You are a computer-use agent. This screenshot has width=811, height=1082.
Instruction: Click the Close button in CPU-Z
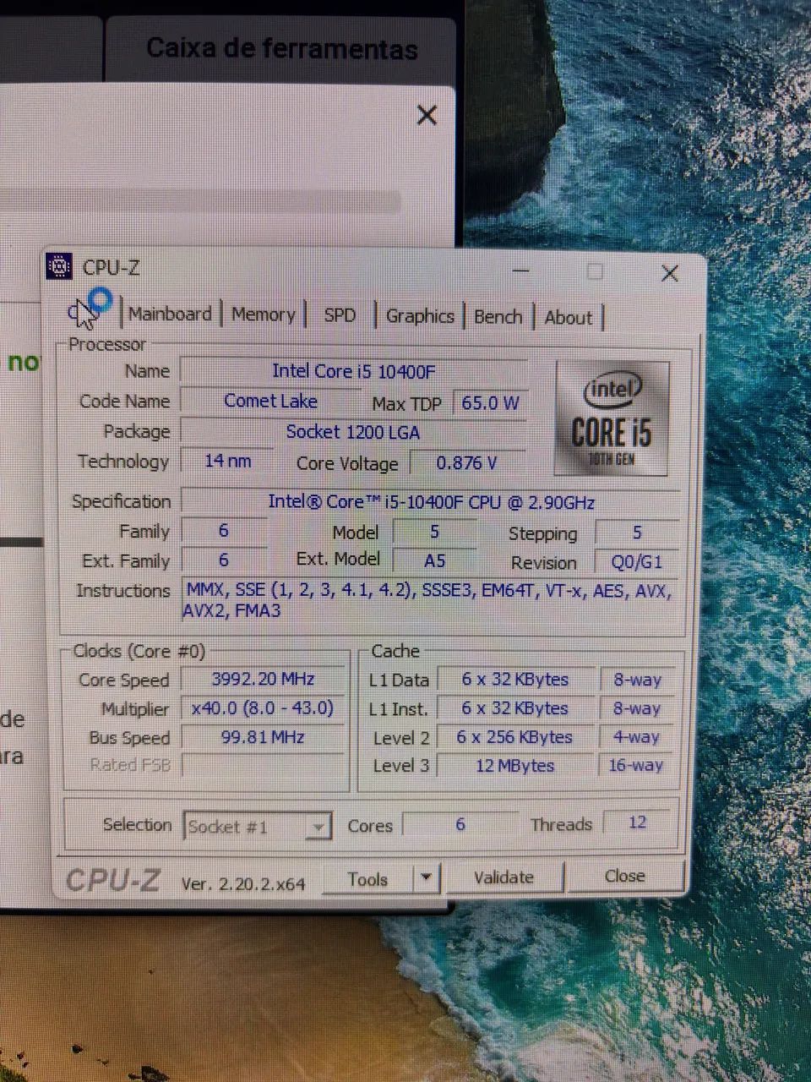pyautogui.click(x=624, y=876)
